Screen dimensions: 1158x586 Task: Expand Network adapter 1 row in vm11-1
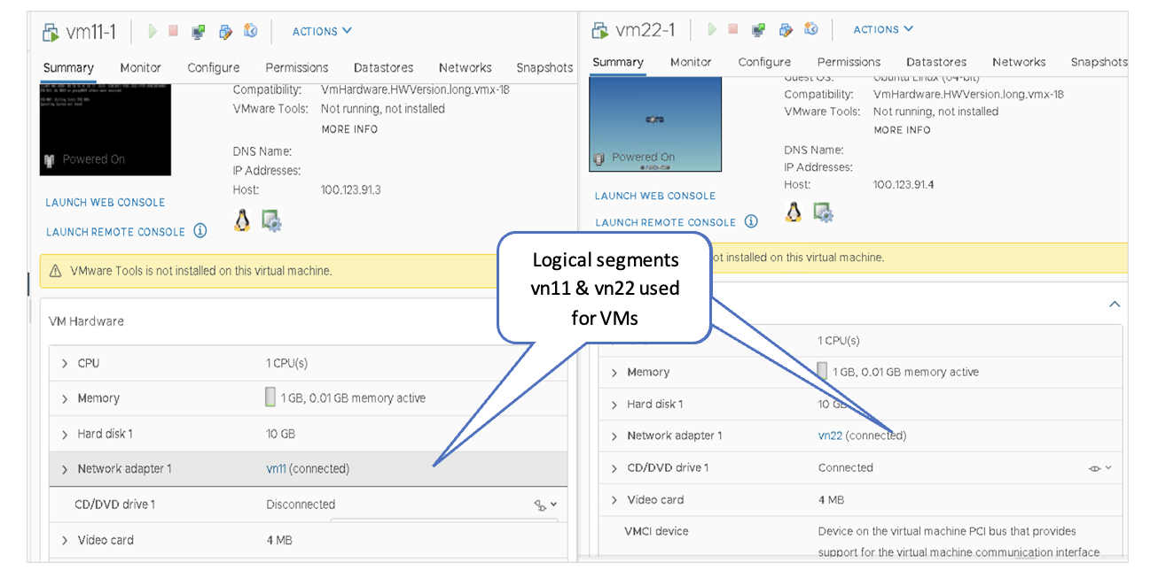pos(65,469)
